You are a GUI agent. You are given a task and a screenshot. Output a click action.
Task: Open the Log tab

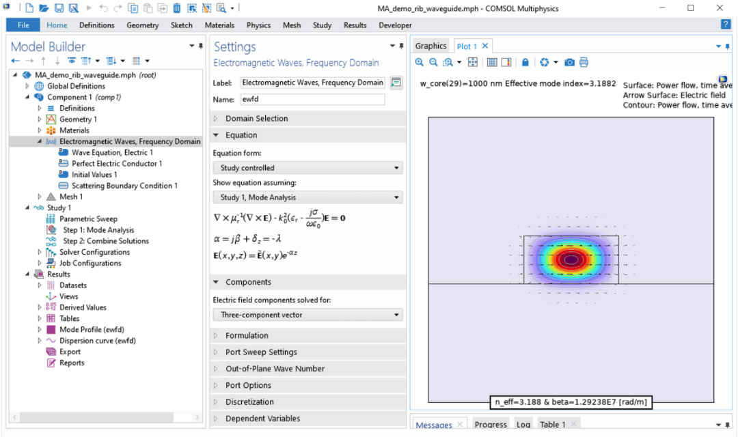click(x=523, y=424)
